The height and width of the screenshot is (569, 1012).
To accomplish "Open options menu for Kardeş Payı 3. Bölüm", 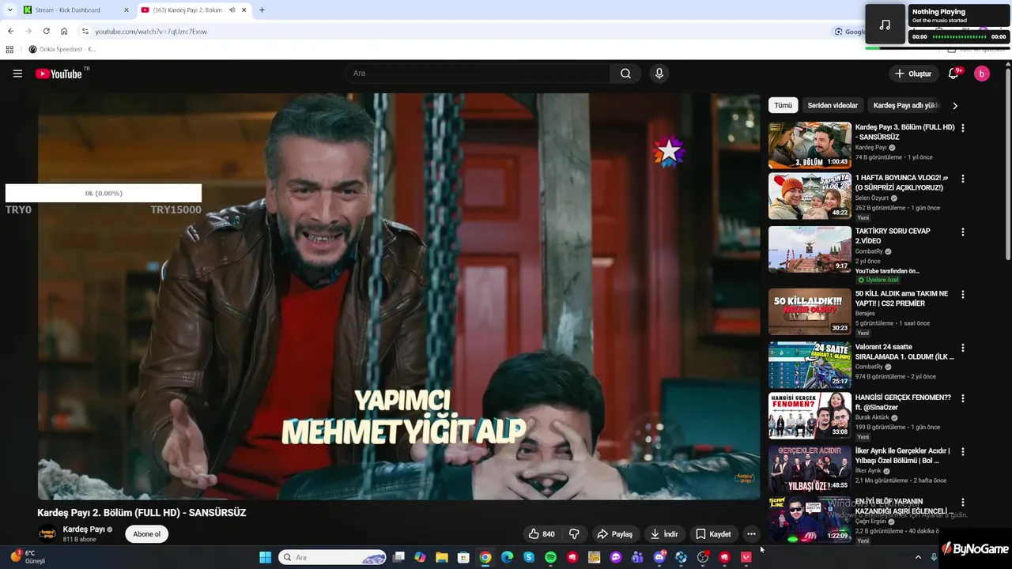I will click(x=962, y=128).
